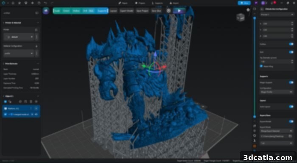297x163 pixels.
Task: Toggle the Magic Support switch
Action: [x=291, y=82]
